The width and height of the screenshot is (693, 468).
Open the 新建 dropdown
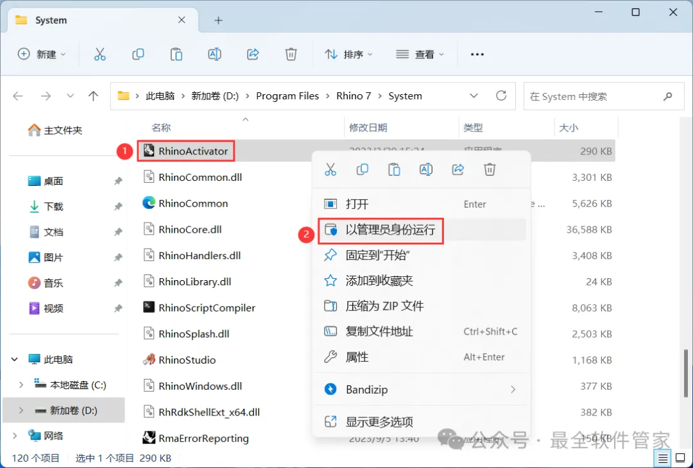click(x=42, y=54)
